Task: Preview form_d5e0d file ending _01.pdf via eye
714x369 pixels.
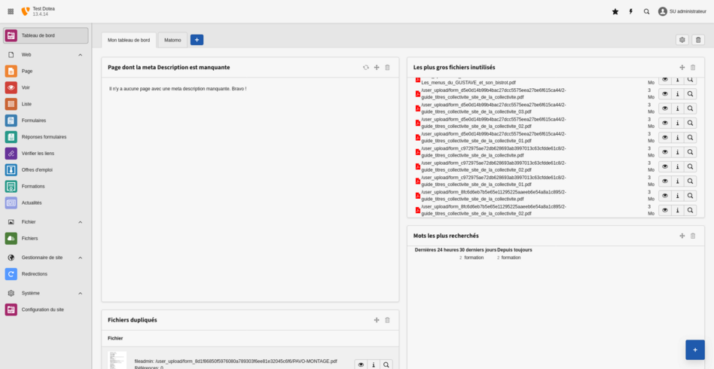Action: [x=665, y=138]
